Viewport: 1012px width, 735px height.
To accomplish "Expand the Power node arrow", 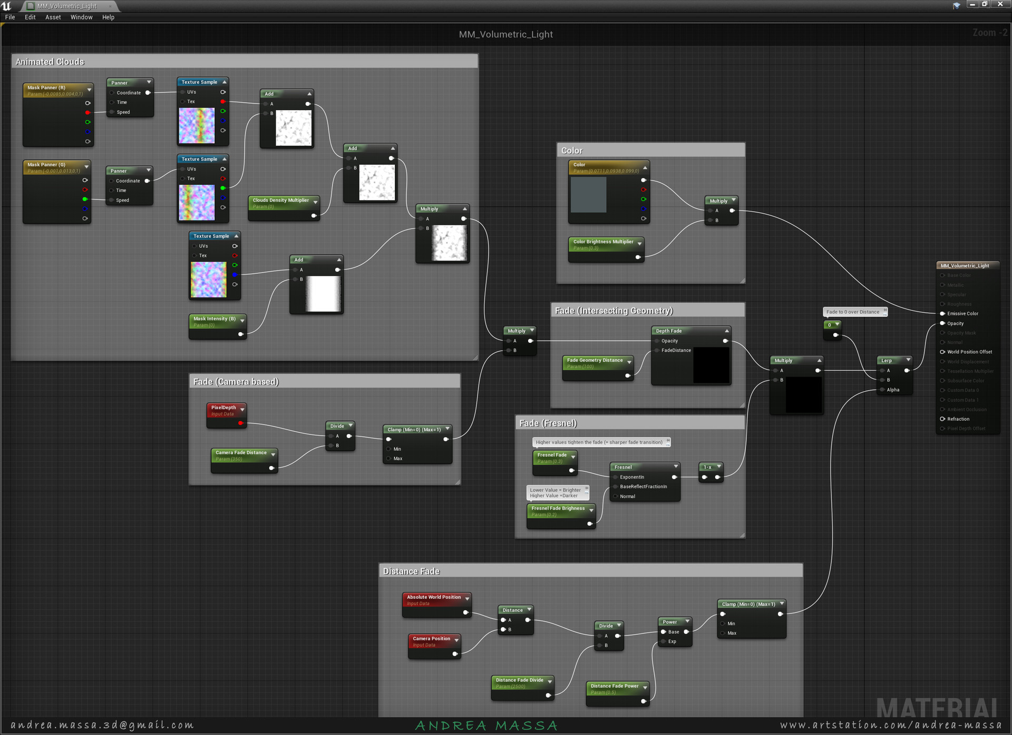I will click(687, 622).
